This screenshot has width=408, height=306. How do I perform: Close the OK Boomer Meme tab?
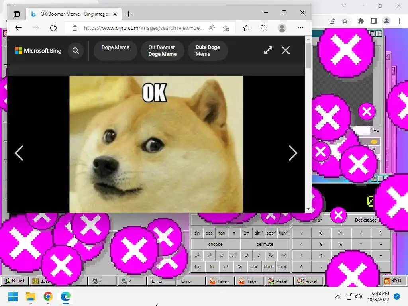pyautogui.click(x=115, y=14)
